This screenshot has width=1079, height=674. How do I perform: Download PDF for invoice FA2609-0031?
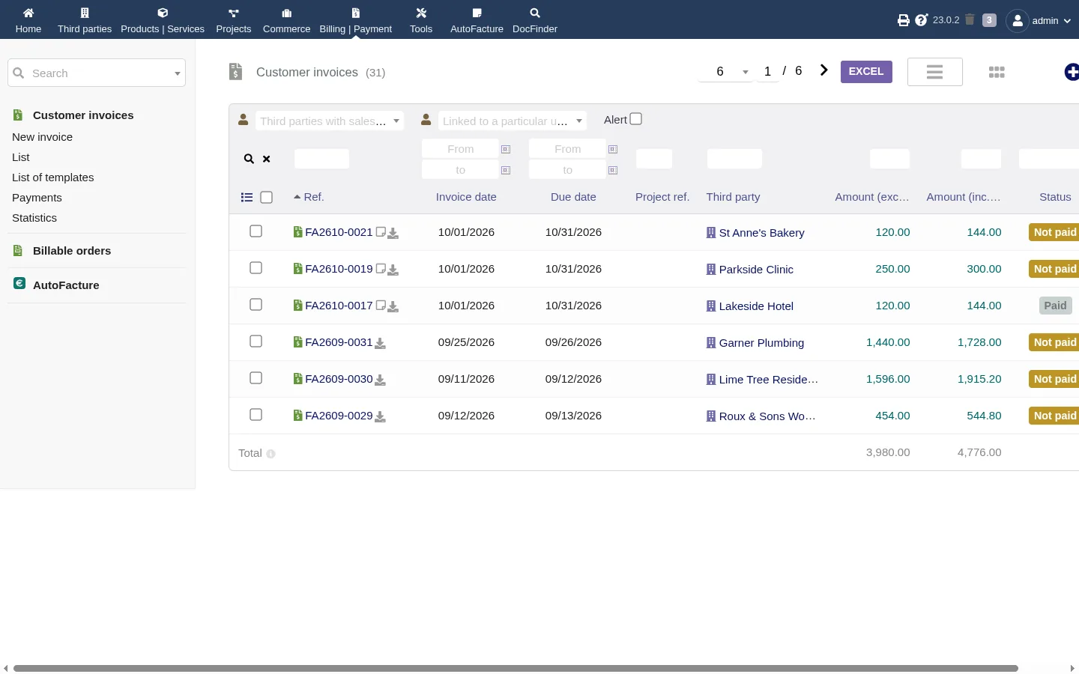[x=381, y=343]
